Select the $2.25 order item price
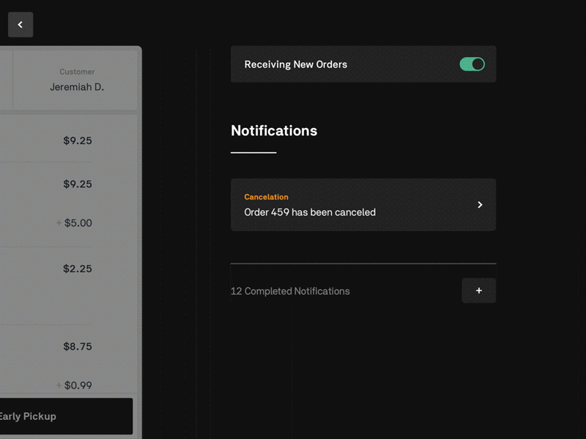Viewport: 586px width, 439px height. coord(78,269)
